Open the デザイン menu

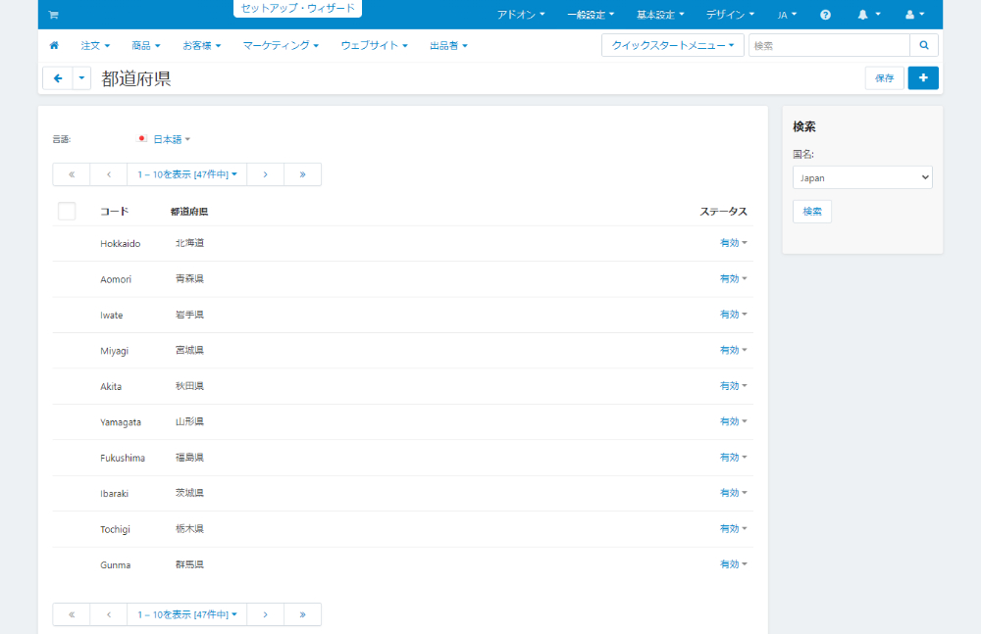[x=730, y=15]
